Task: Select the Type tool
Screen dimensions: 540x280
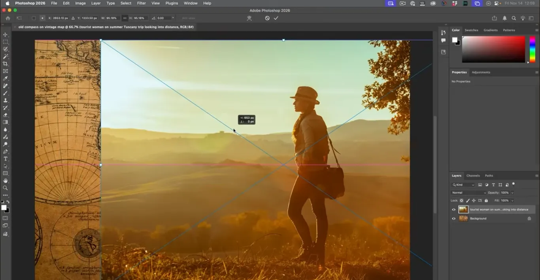Action: [6, 159]
